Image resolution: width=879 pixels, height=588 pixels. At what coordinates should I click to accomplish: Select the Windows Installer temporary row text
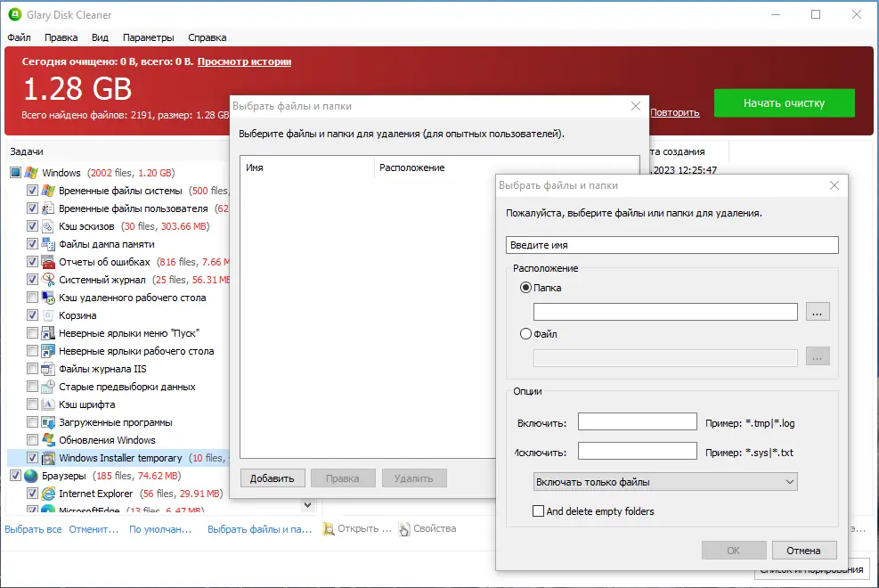[120, 458]
